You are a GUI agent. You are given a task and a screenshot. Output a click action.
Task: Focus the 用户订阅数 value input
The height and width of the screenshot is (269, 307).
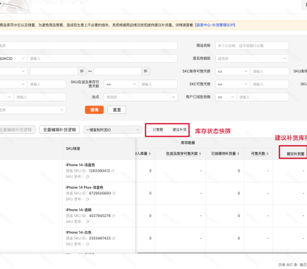tap(263, 97)
